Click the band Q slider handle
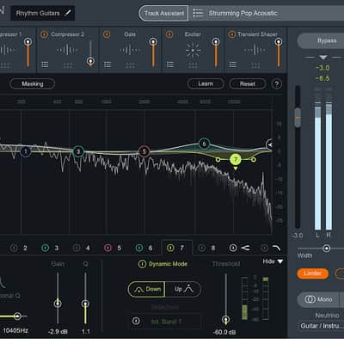This screenshot has height=344, width=344. [x=85, y=304]
